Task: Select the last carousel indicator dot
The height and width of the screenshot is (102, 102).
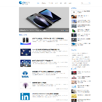Action: [x=68, y=30]
